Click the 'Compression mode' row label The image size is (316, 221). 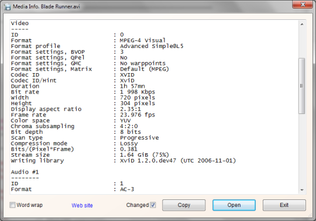tap(39, 143)
